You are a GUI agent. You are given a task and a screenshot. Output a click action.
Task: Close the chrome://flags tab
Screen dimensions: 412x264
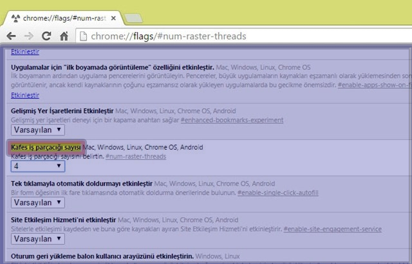(x=113, y=19)
